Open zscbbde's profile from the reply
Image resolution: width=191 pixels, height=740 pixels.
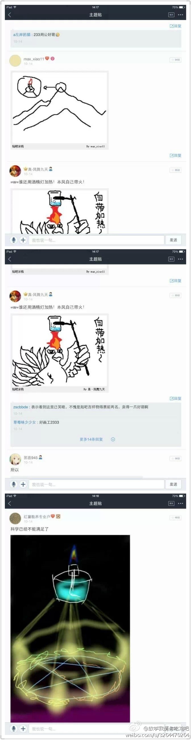[20, 407]
